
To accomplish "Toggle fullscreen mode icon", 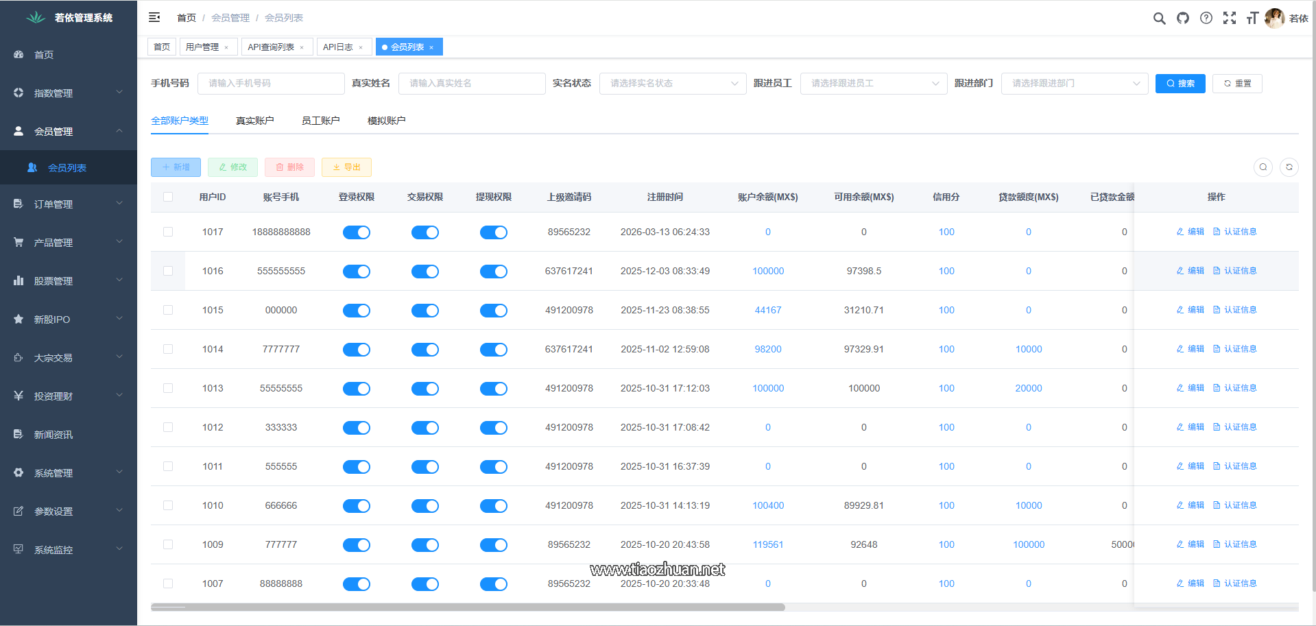I will pyautogui.click(x=1230, y=19).
